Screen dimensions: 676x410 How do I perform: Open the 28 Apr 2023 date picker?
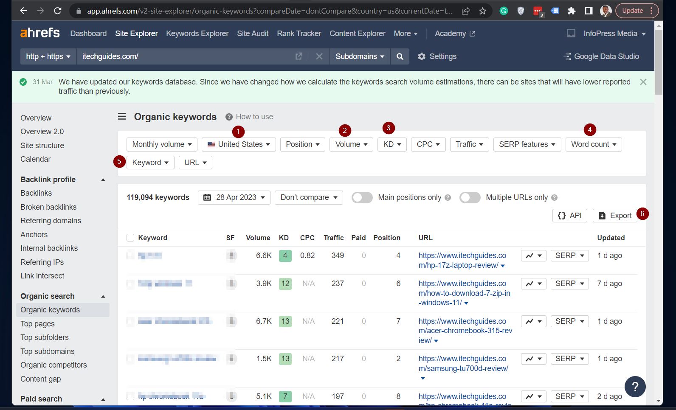coord(234,197)
